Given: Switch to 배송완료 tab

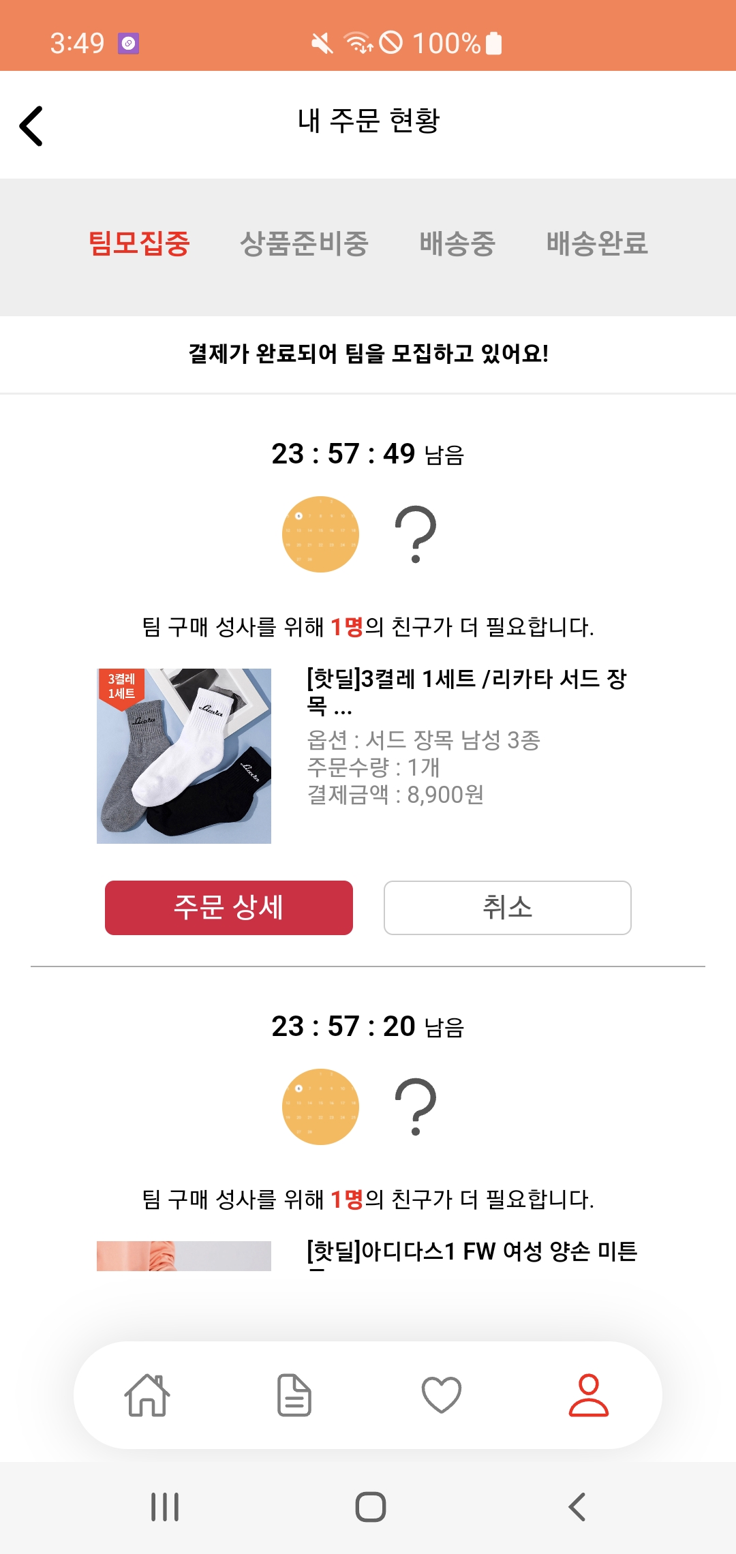Looking at the screenshot, I should pos(597,243).
